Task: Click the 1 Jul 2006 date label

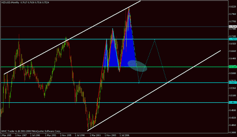Action: tap(124, 135)
